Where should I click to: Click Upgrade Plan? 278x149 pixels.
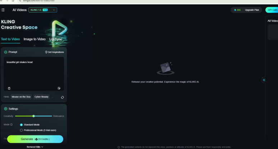pos(252,10)
